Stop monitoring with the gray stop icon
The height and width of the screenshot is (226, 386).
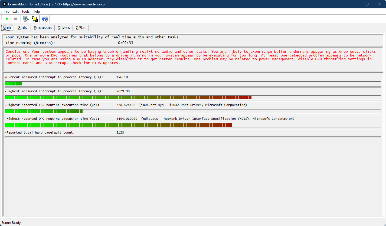point(16,19)
